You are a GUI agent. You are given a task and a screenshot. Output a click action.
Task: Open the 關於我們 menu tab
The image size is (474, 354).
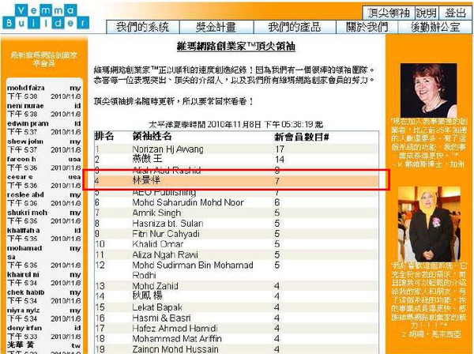coord(367,27)
